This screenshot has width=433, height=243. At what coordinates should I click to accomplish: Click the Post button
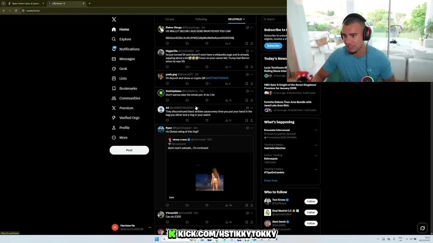click(129, 150)
